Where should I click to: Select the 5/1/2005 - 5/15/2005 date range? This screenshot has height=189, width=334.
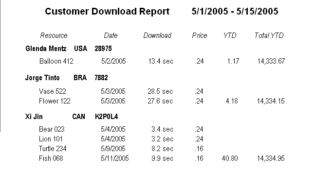tap(235, 12)
